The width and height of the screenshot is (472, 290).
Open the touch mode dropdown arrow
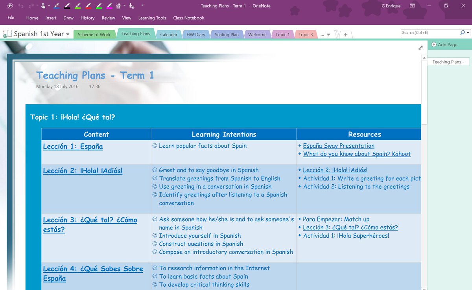point(49,6)
